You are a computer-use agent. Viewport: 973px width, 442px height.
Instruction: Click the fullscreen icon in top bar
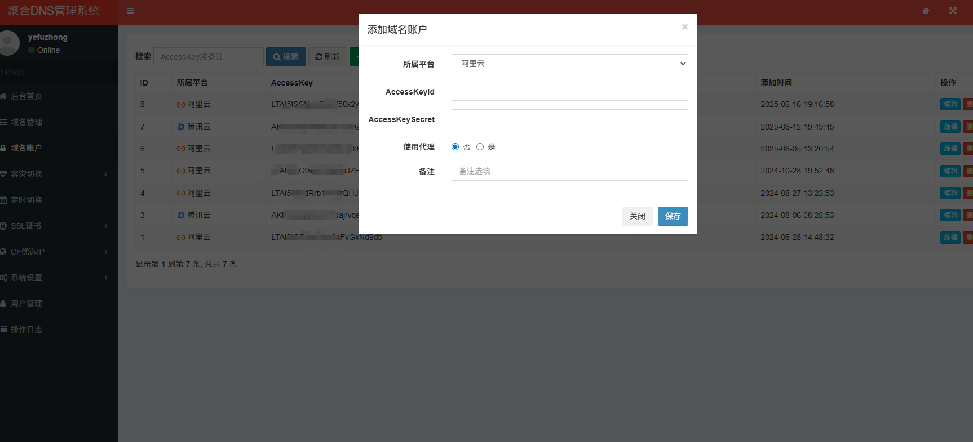click(953, 11)
